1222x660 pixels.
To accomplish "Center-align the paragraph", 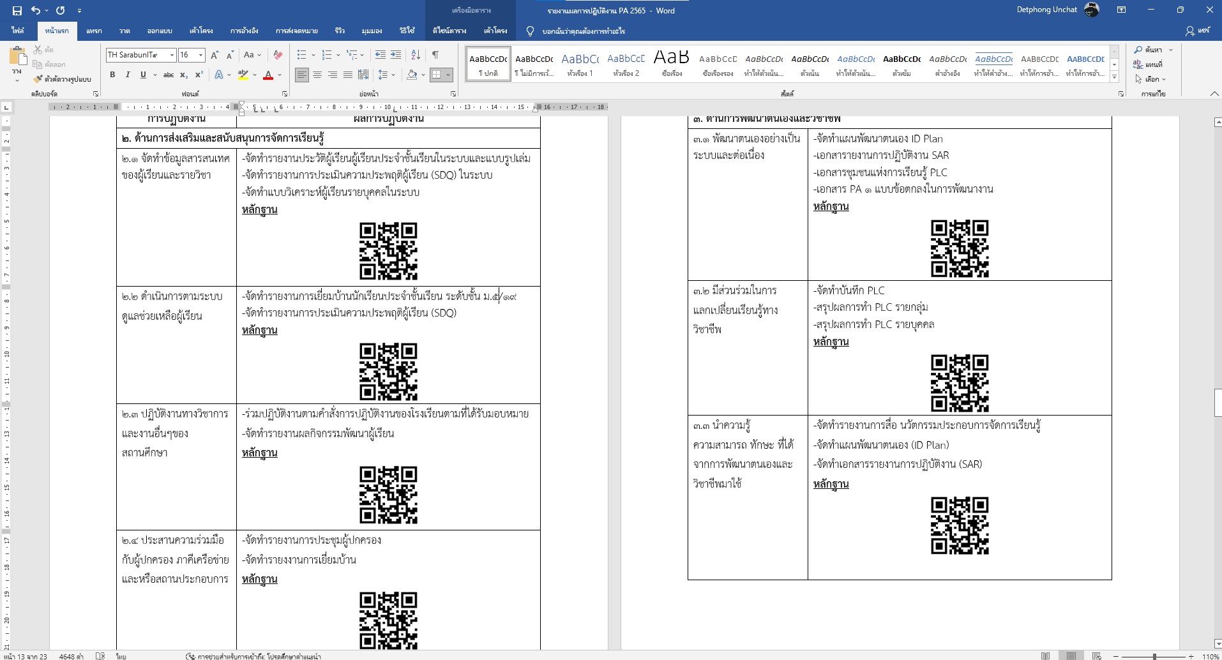I will (317, 75).
